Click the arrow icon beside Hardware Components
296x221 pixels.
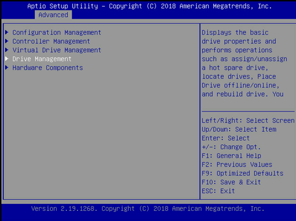(x=7, y=67)
